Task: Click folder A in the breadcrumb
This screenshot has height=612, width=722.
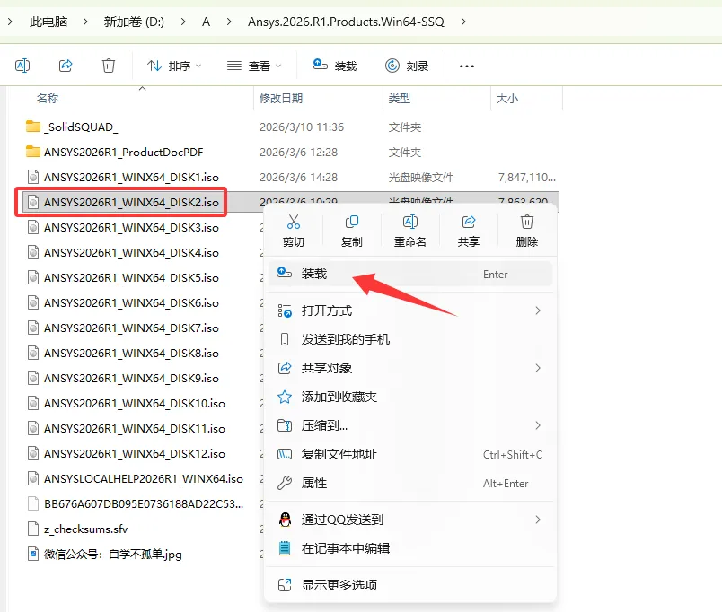Action: (207, 22)
